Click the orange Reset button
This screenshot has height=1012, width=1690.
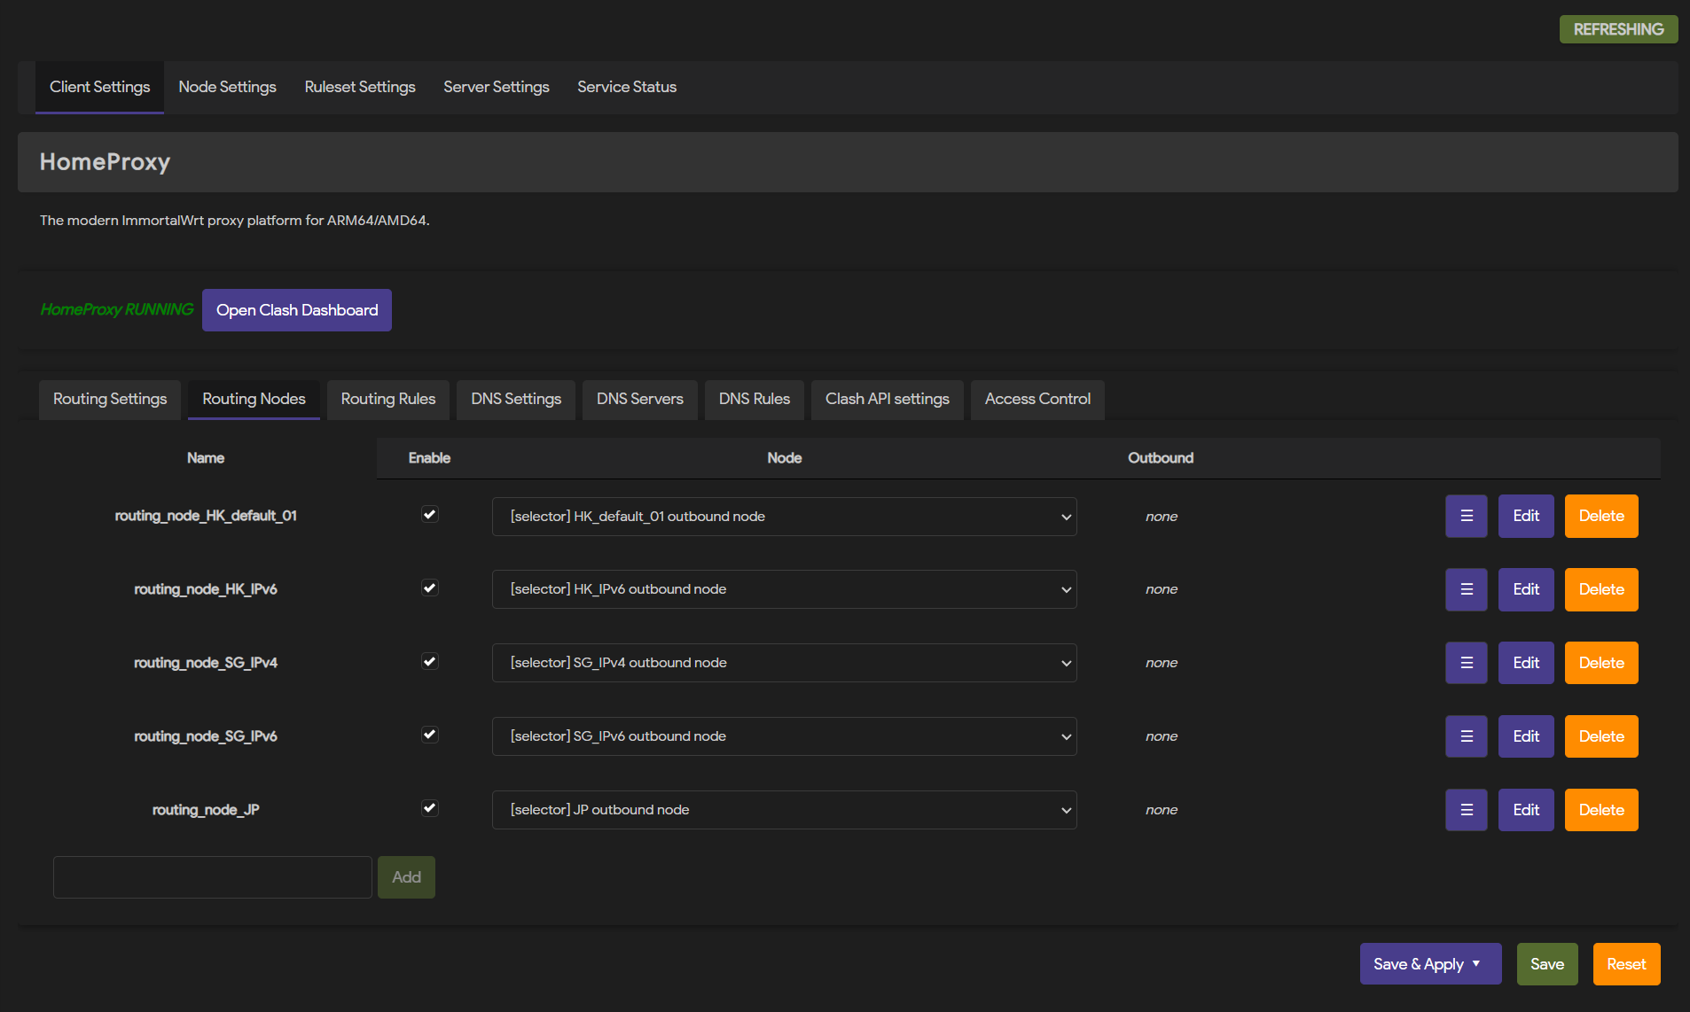coord(1626,964)
